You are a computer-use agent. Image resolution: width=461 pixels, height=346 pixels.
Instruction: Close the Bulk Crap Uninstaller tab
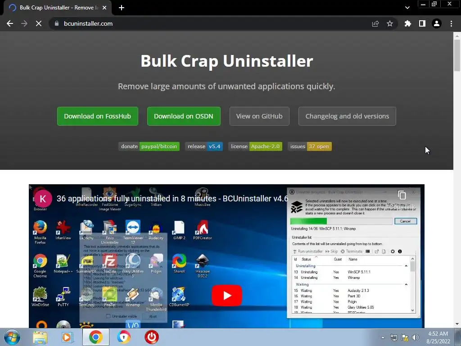coord(104,8)
